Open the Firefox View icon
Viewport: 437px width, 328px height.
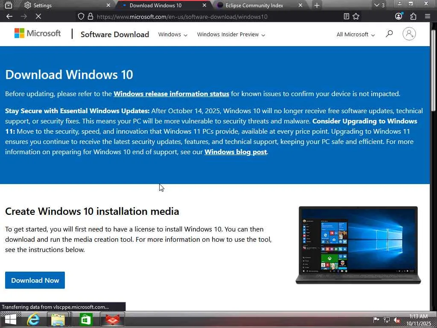[9, 5]
